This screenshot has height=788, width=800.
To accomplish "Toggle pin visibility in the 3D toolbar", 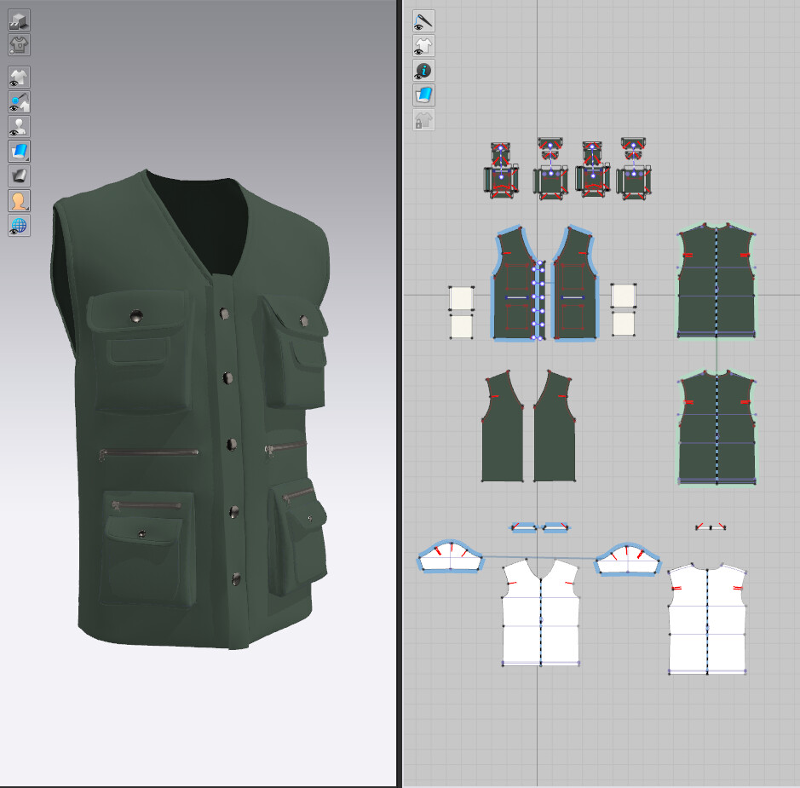I will [x=19, y=101].
